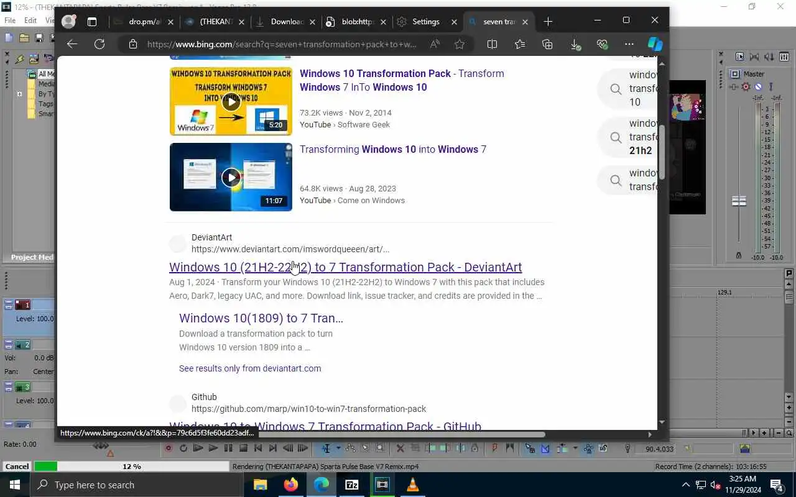Open the notification center icon
The height and width of the screenshot is (497, 796).
776,485
